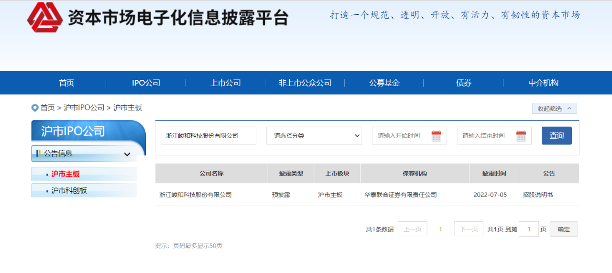
Task: Click the location pin icon in breadcrumb
Action: pyautogui.click(x=34, y=108)
